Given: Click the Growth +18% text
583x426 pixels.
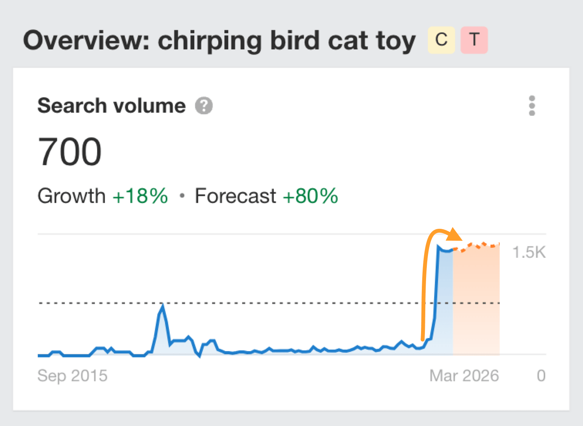Looking at the screenshot, I should tap(103, 196).
